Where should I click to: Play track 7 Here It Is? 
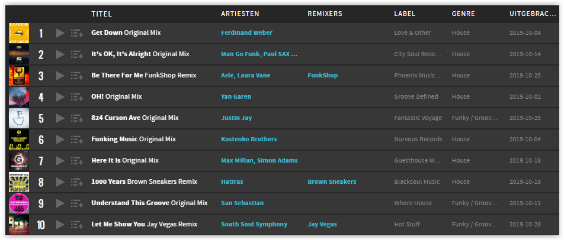click(x=60, y=161)
